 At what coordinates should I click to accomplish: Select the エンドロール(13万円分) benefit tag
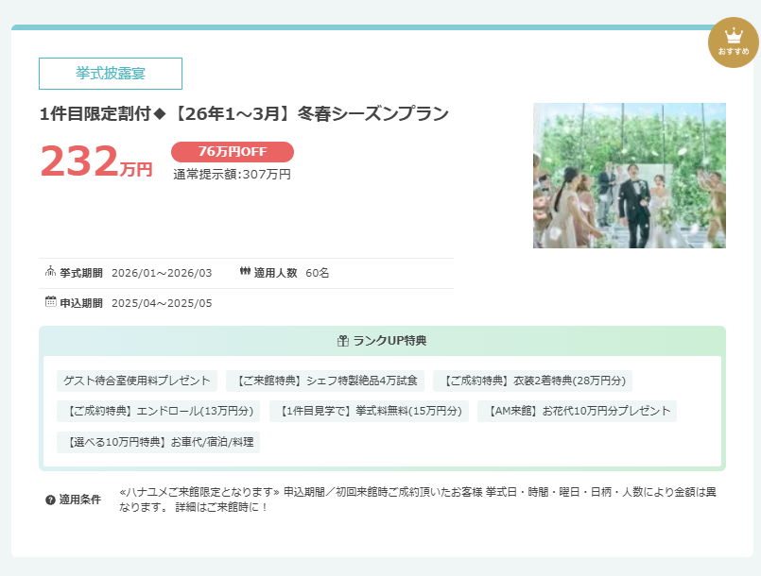pyautogui.click(x=158, y=411)
